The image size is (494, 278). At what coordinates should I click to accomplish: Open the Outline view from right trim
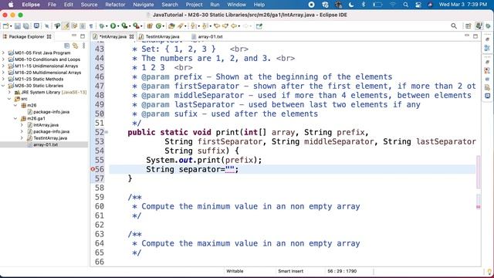click(x=487, y=48)
